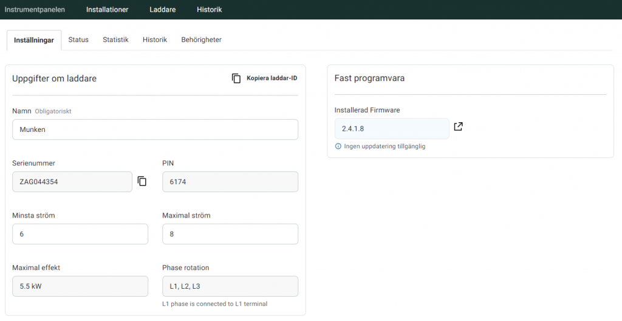Open the firmware external link icon

459,126
